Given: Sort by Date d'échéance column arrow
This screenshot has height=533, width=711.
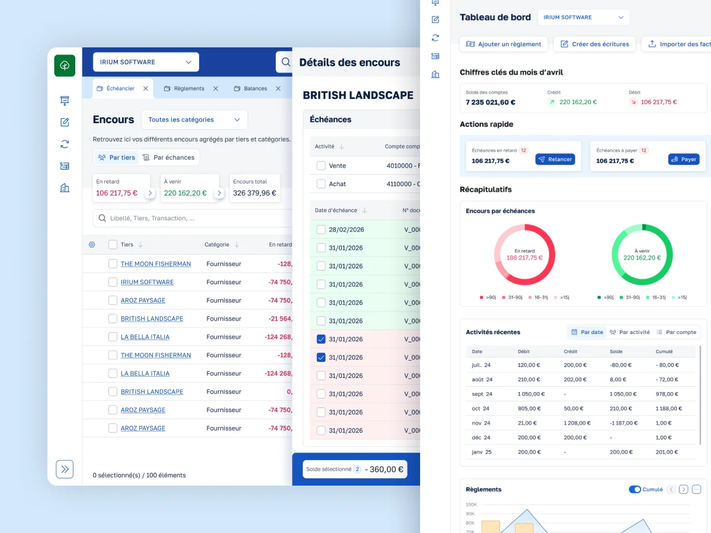Looking at the screenshot, I should click(364, 210).
